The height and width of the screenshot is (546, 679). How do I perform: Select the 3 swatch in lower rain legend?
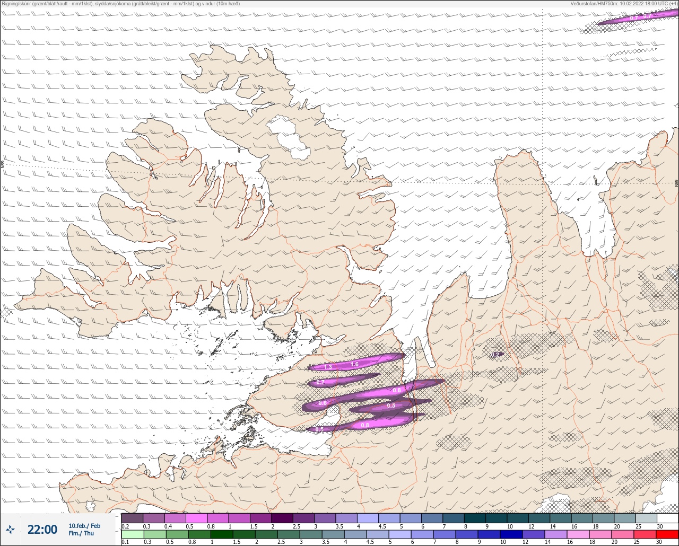click(x=311, y=534)
